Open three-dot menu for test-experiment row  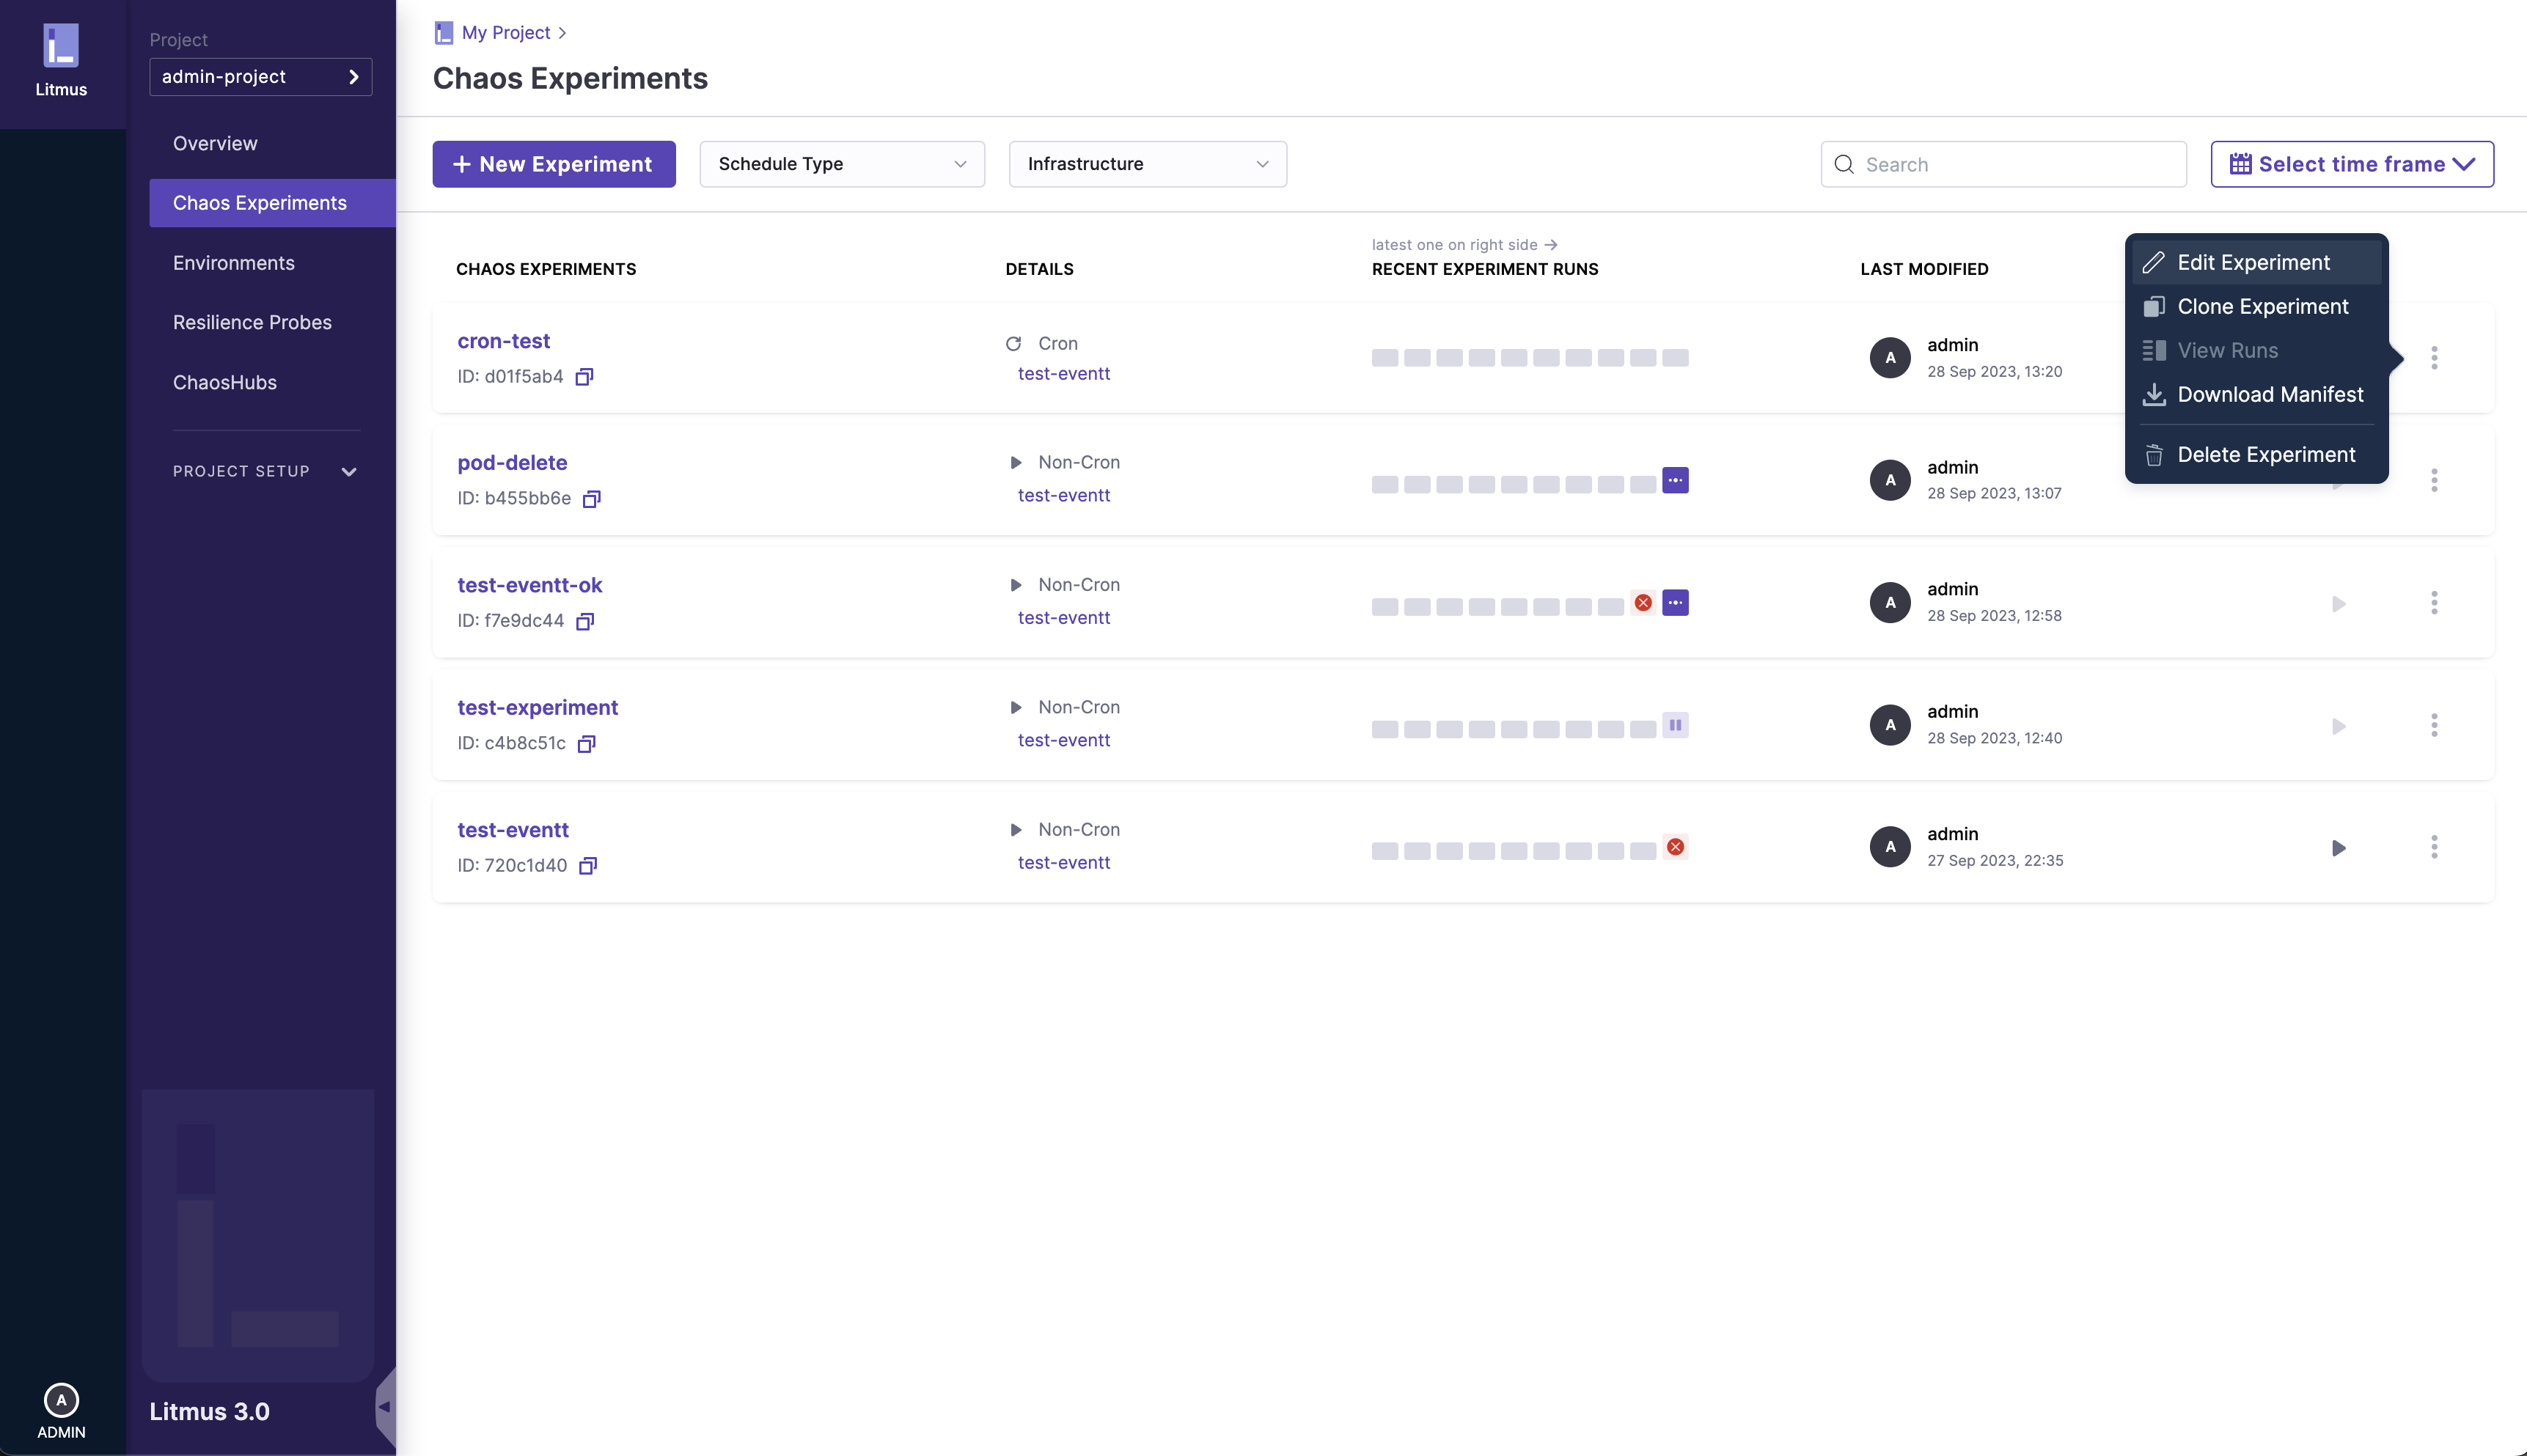coord(2434,725)
